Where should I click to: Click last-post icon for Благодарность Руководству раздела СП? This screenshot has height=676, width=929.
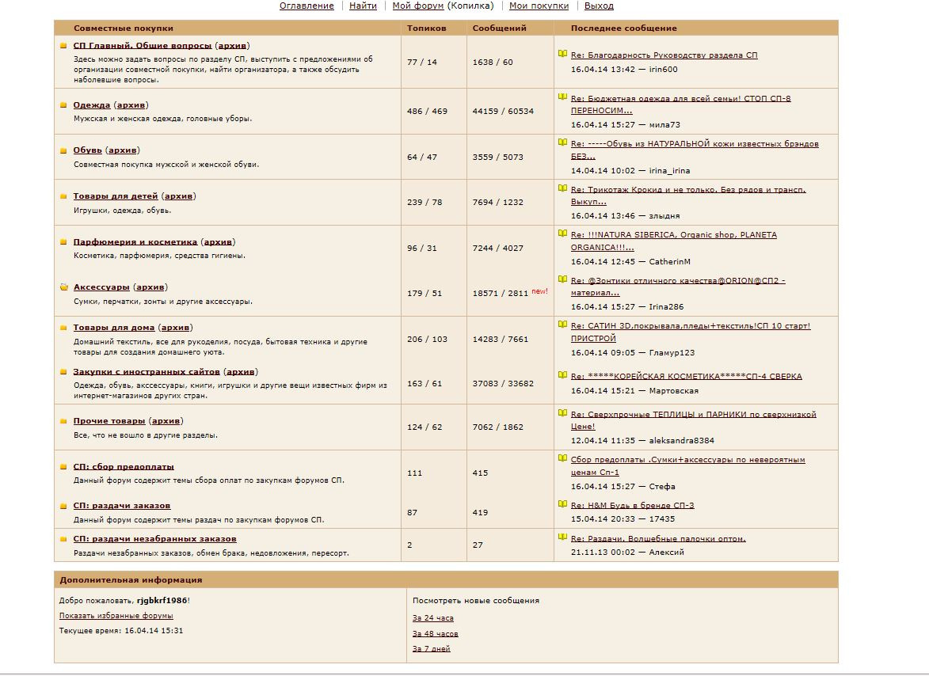tap(562, 54)
